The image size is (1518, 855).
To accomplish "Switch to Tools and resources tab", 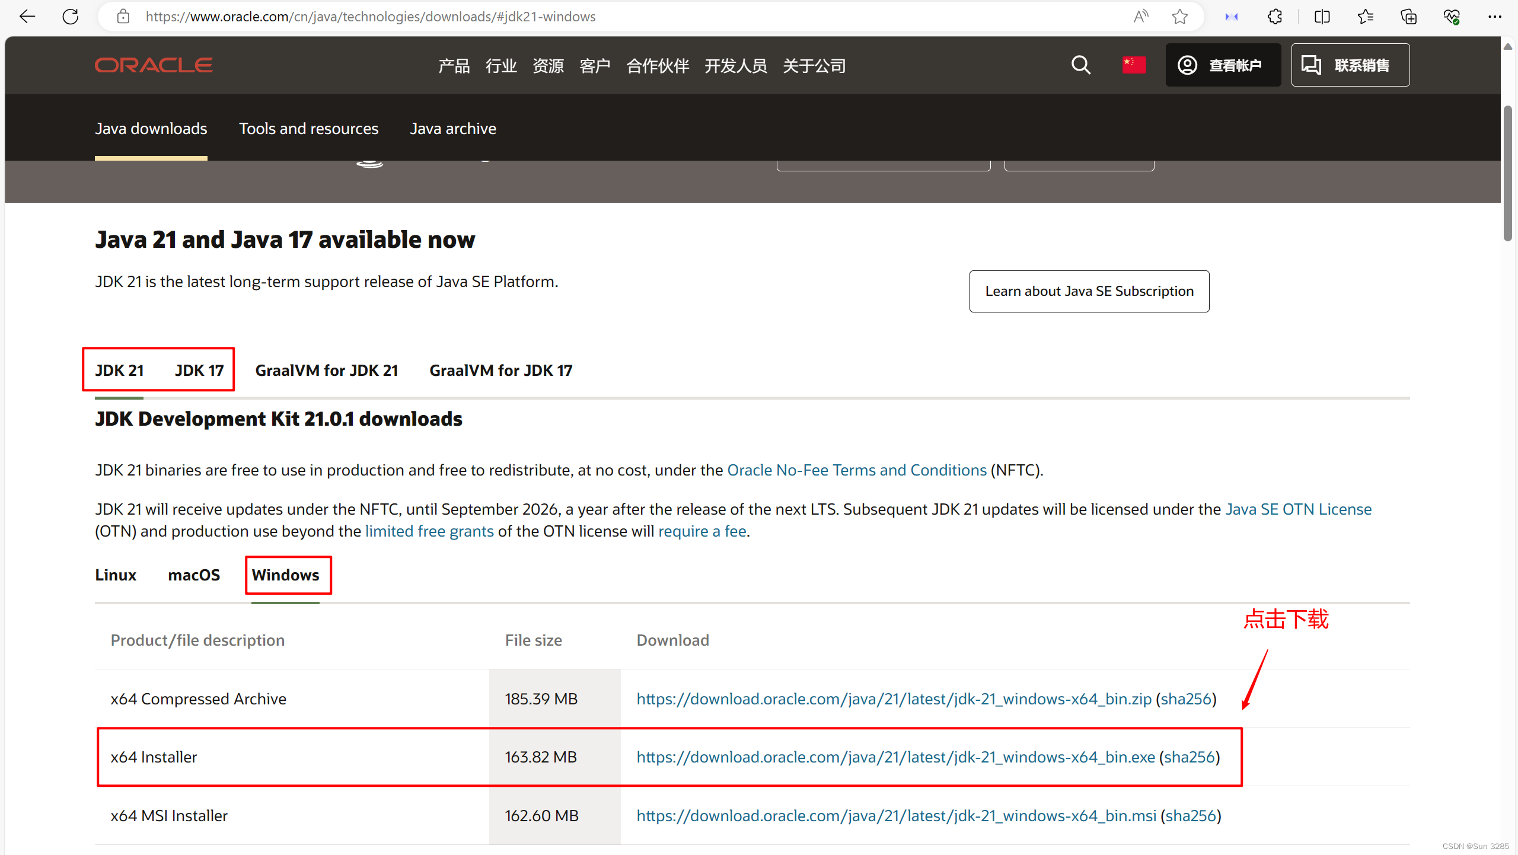I will pos(308,129).
